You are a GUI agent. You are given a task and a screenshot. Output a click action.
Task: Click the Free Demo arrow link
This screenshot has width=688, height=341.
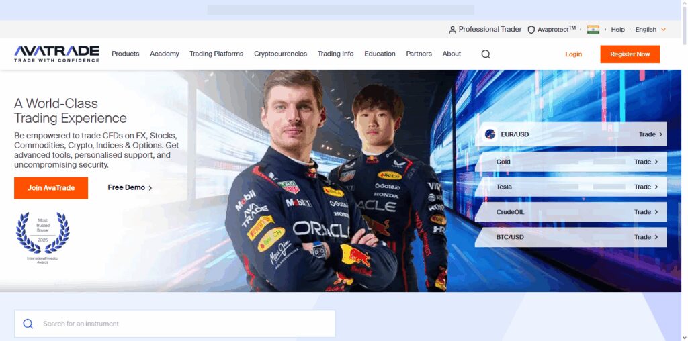click(130, 187)
